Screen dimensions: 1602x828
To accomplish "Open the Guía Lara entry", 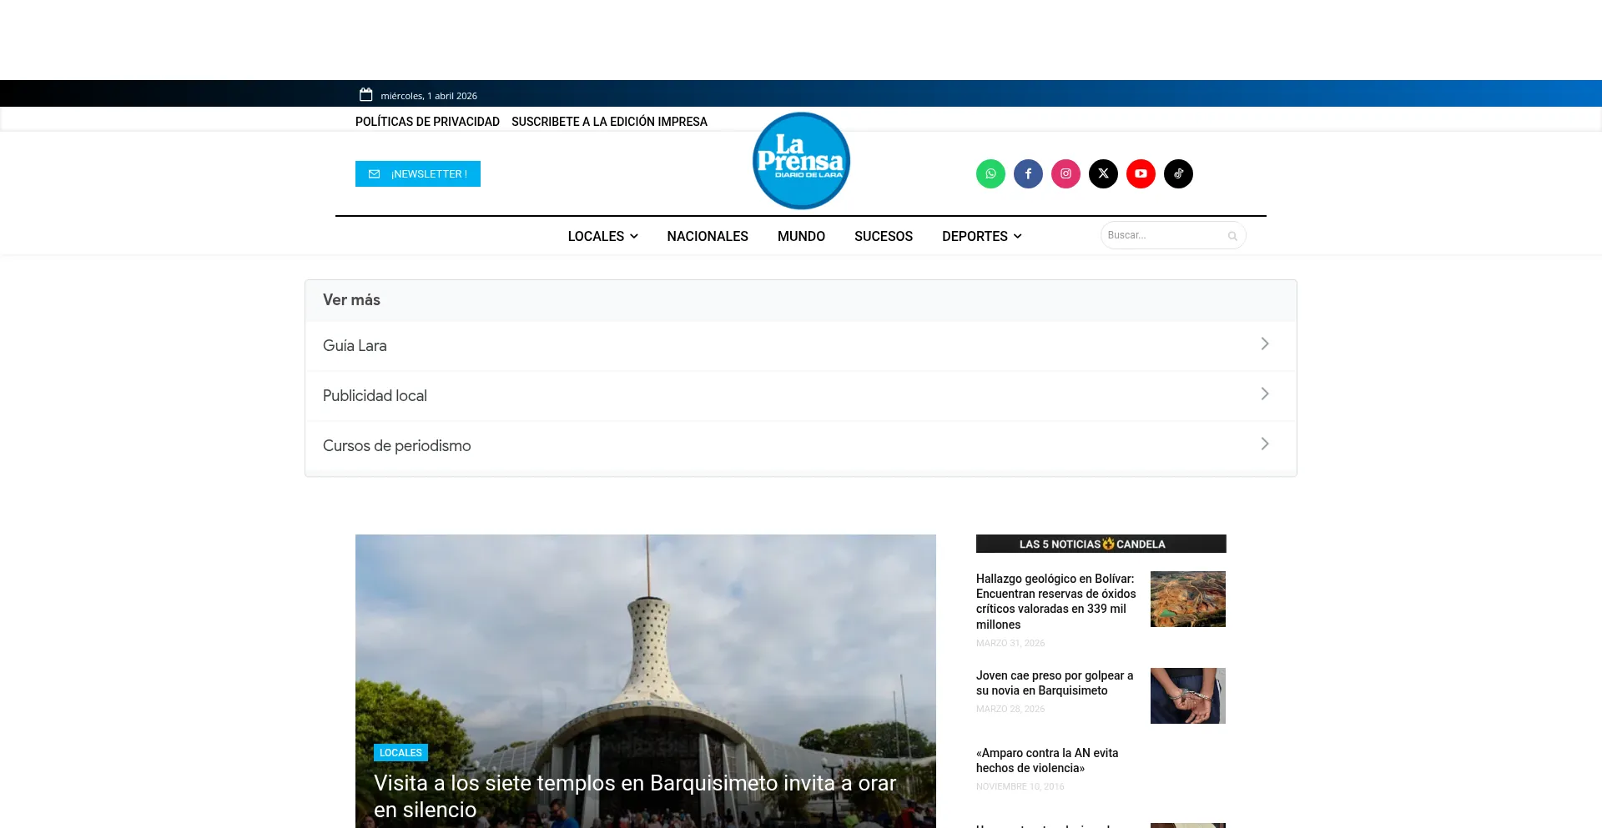I will 801,346.
